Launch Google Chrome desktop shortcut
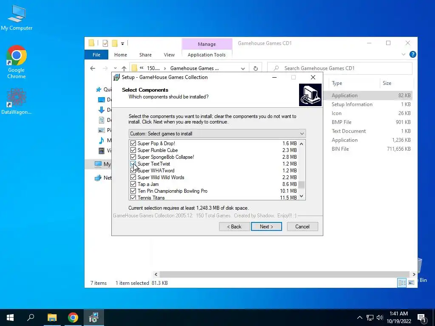This screenshot has height=326, width=435. click(17, 62)
